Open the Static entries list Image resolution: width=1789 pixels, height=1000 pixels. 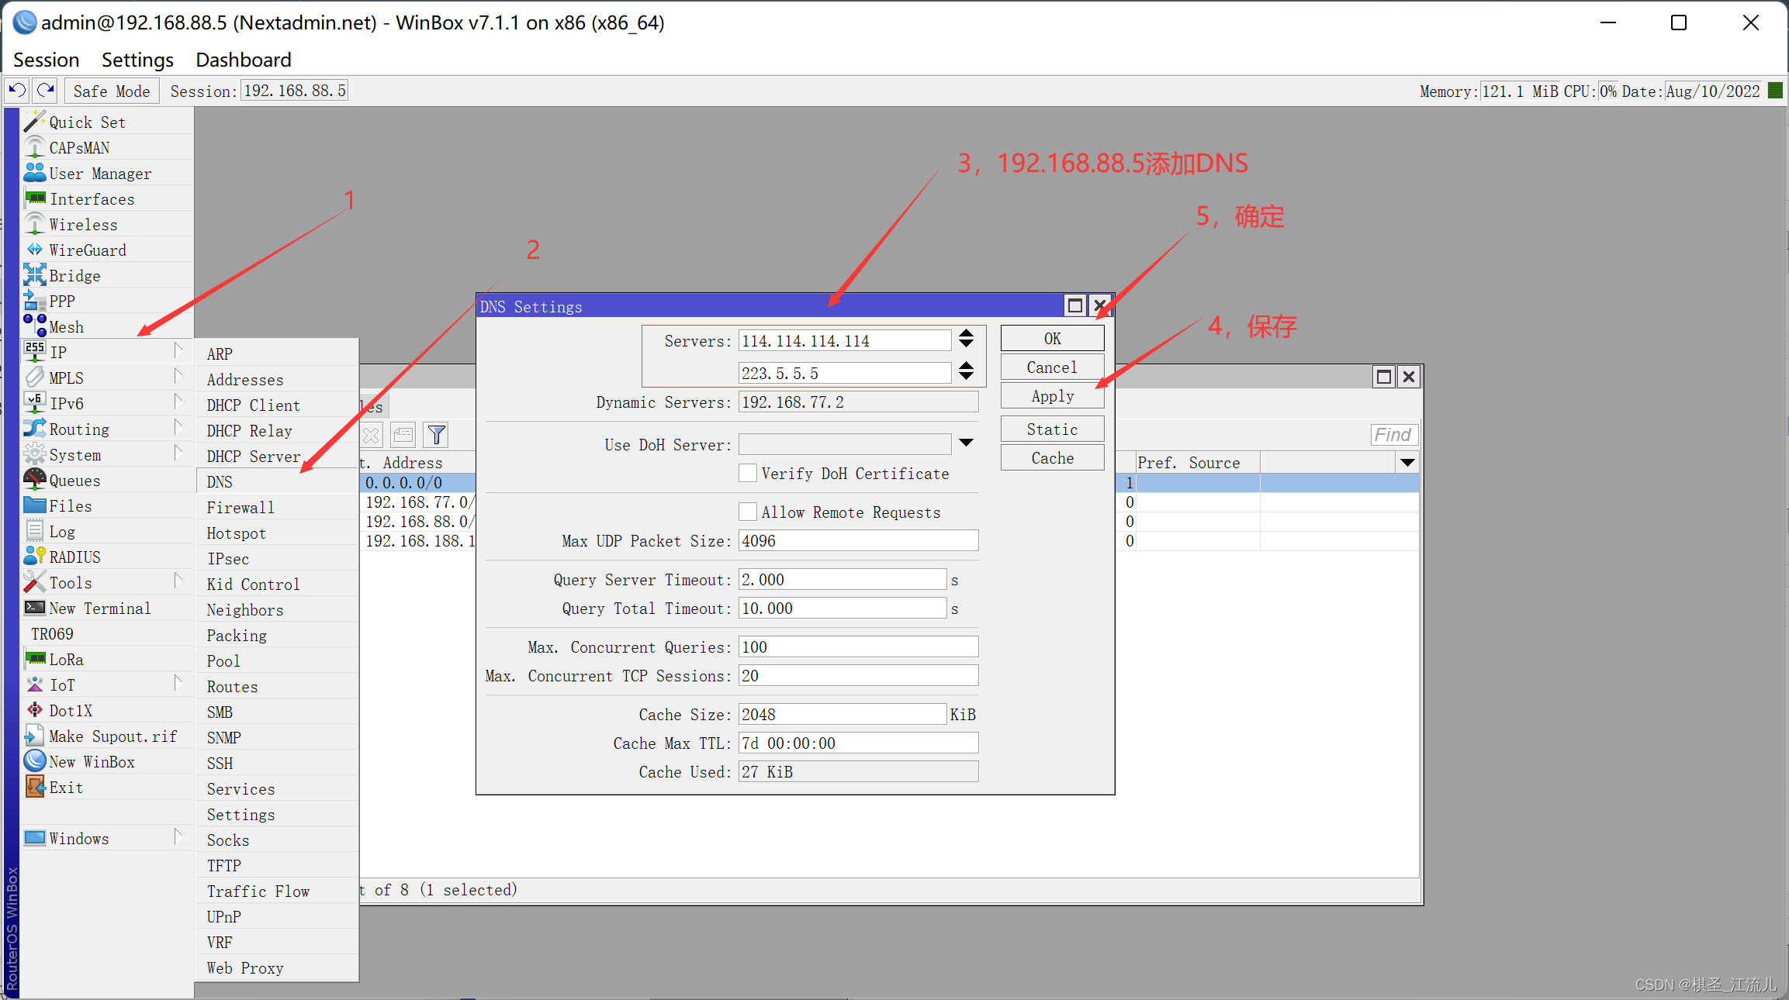click(x=1051, y=429)
